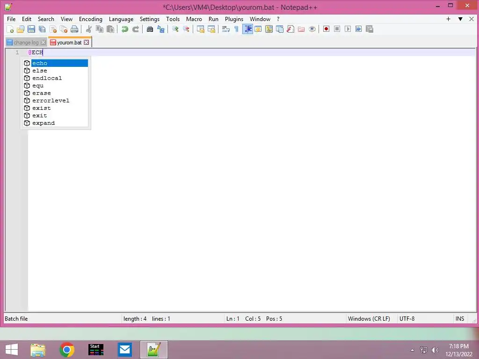Screen dimensions: 479x359
Task: Open Find with binoculars icon
Action: tap(150, 29)
